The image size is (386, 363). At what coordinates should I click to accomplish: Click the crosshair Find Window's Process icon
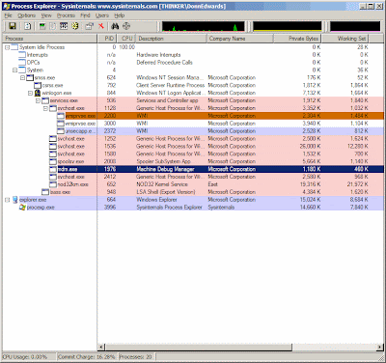[x=126, y=26]
